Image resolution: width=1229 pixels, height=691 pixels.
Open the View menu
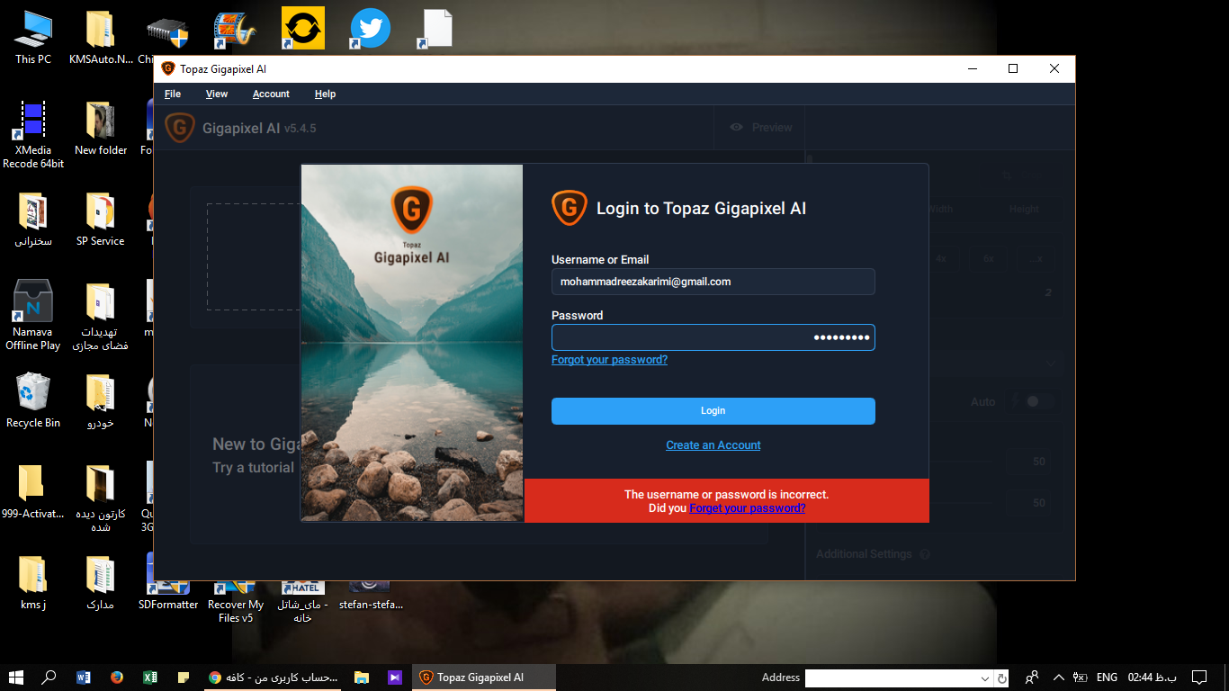point(217,94)
